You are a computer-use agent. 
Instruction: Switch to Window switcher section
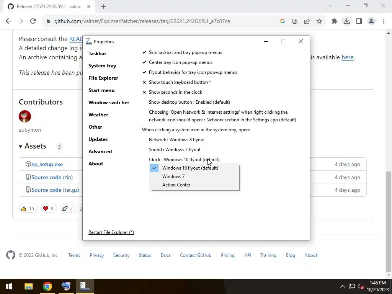[x=109, y=103]
